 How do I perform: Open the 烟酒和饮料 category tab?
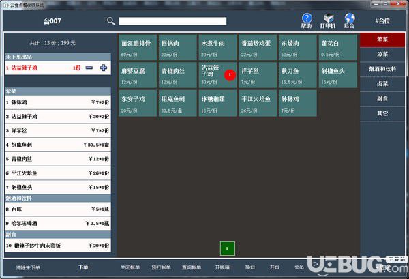pos(382,69)
